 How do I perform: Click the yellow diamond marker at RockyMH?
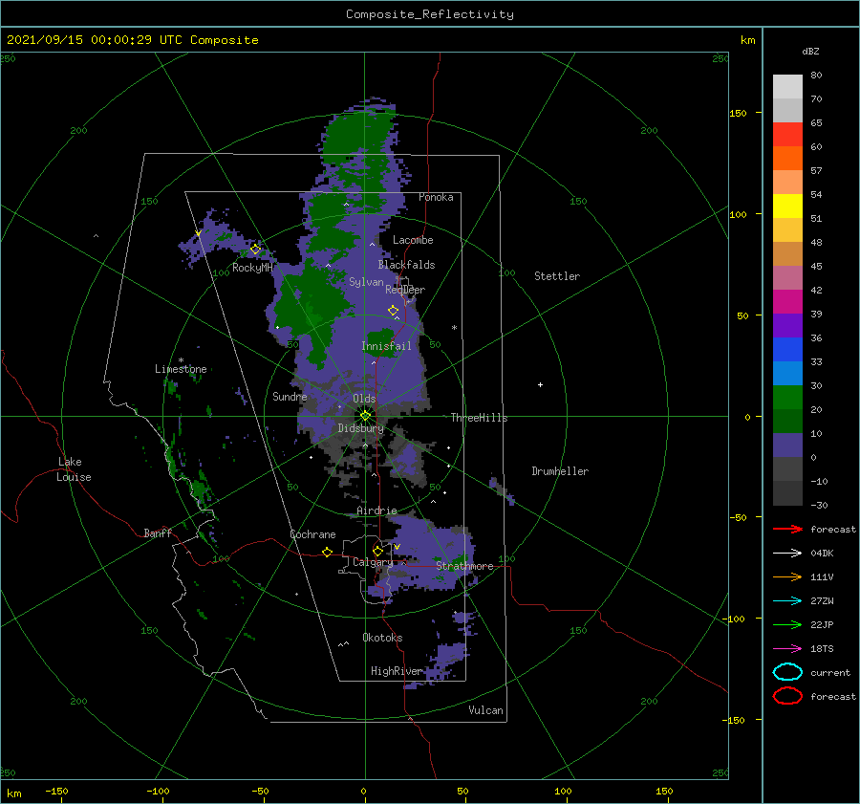click(x=255, y=250)
